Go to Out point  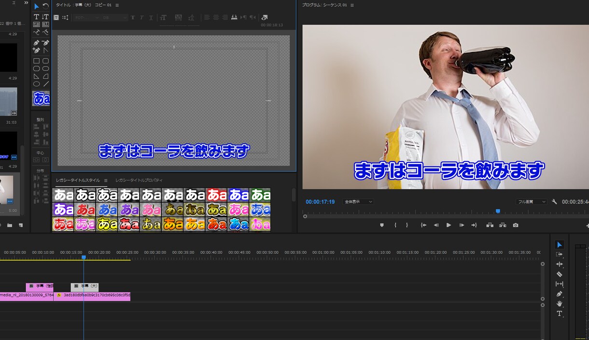[x=474, y=225]
